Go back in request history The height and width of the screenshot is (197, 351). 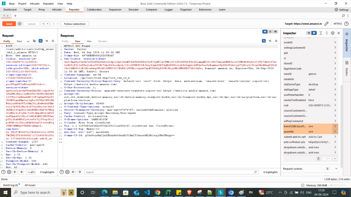click(44, 24)
